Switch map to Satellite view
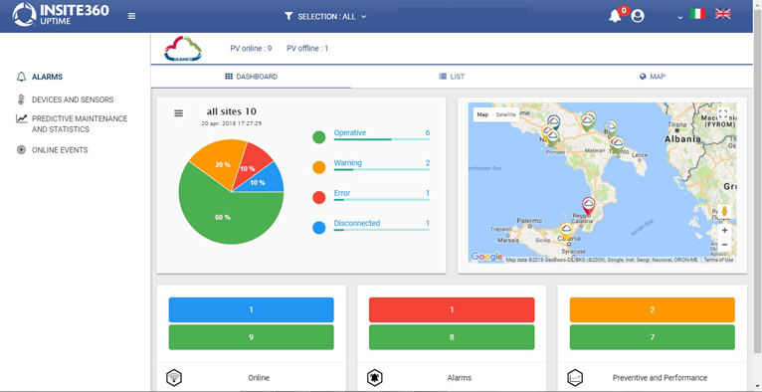 (x=506, y=114)
